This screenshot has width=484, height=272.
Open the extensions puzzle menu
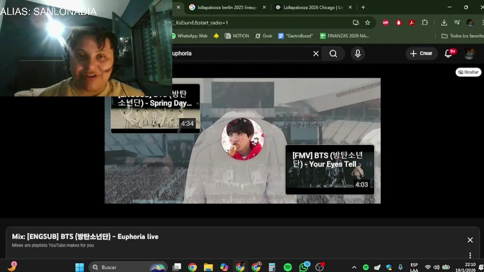[425, 23]
